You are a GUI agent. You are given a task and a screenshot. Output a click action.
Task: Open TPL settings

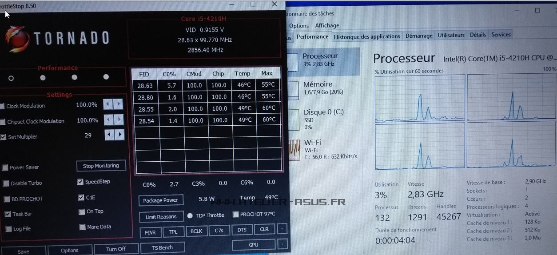173,232
